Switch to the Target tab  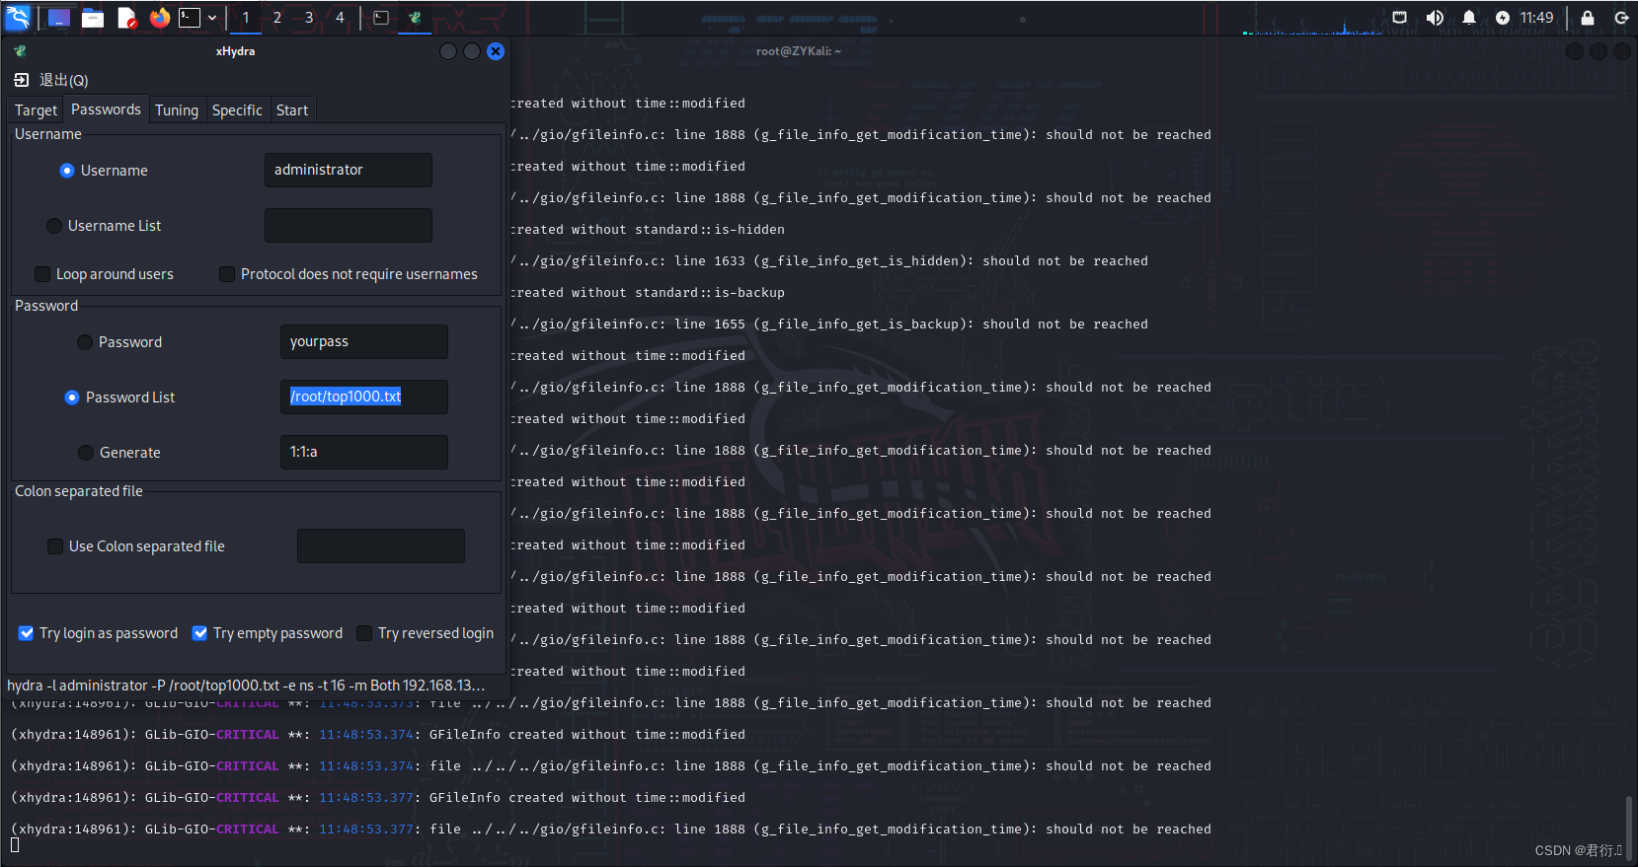[x=36, y=110]
